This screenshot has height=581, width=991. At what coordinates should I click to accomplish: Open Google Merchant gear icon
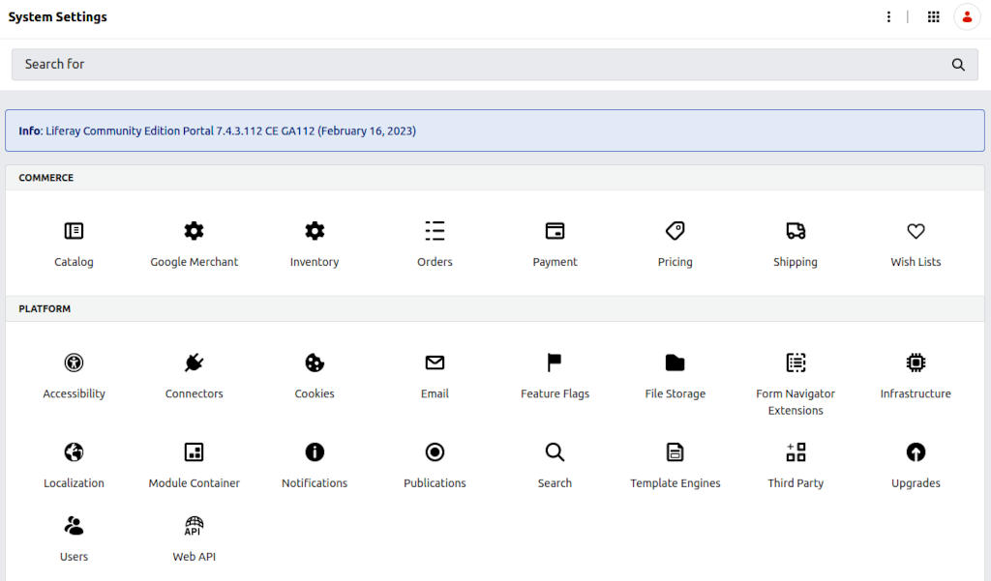click(x=194, y=231)
